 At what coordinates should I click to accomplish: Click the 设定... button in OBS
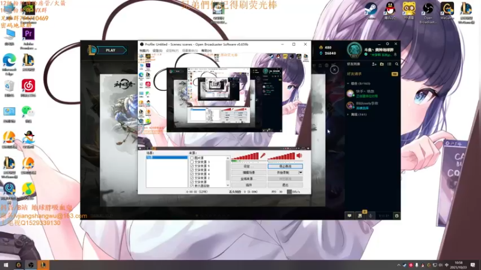pyautogui.click(x=248, y=166)
